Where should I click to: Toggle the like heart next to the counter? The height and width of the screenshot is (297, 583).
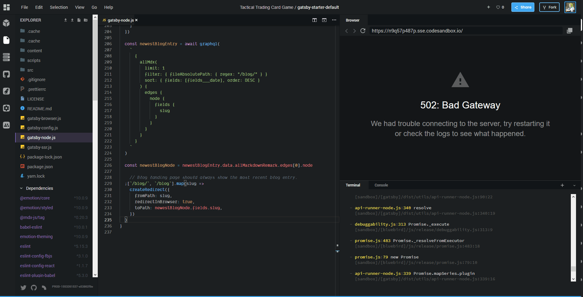coord(498,7)
